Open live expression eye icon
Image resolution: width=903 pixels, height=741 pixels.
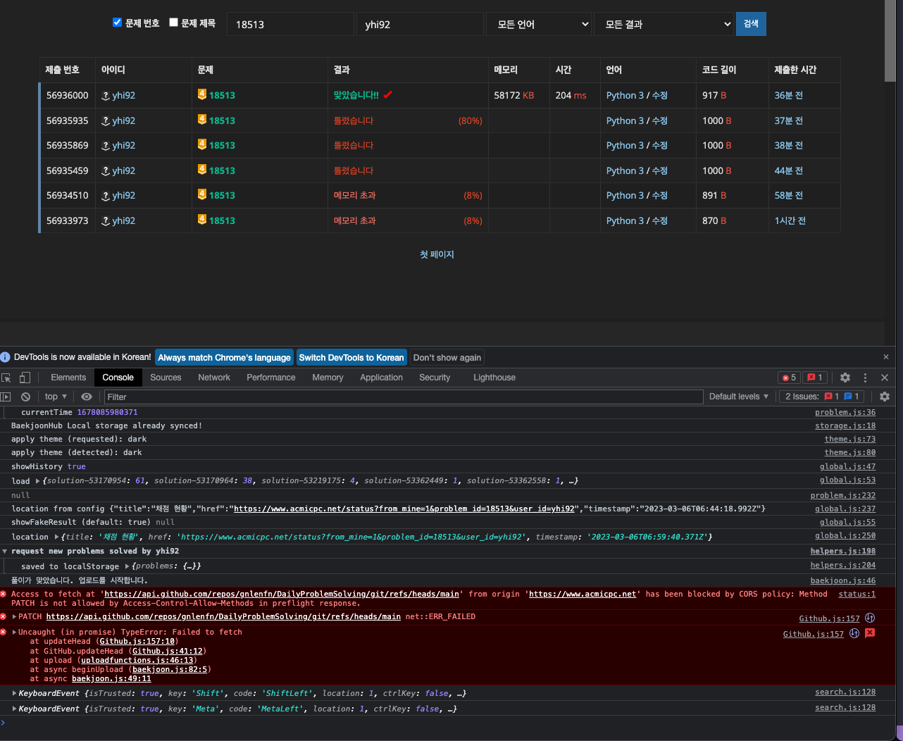point(87,397)
